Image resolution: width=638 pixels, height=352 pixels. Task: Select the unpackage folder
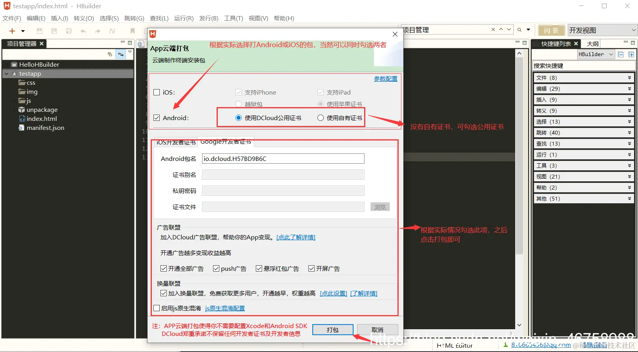pyautogui.click(x=38, y=110)
